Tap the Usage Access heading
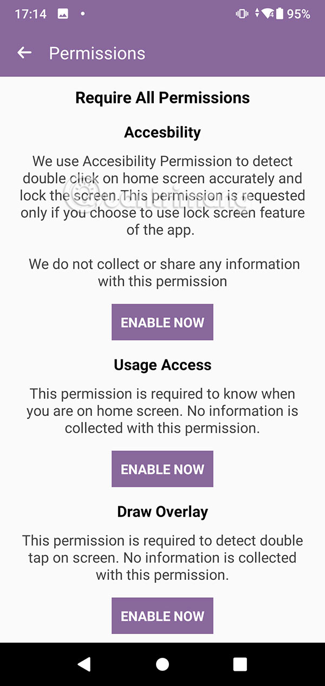The width and height of the screenshot is (325, 686). (x=162, y=365)
